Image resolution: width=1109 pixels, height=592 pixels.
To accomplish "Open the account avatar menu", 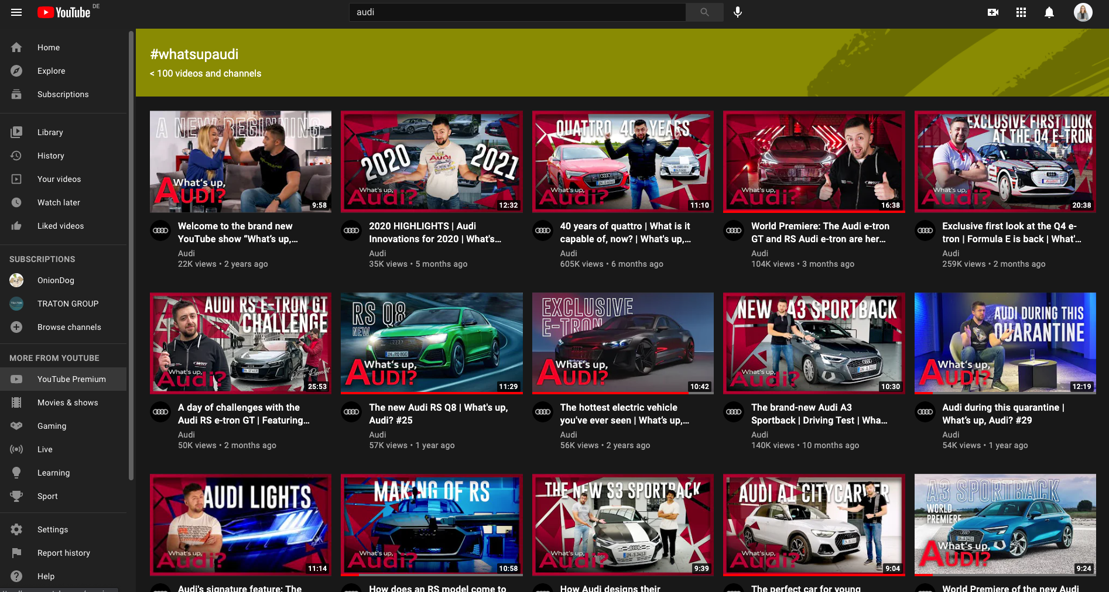I will point(1083,12).
